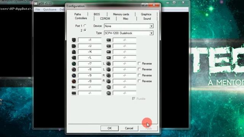Tick Reverse in the row with the -/9 binding
Screen dimensions: 244x137
click(139, 75)
